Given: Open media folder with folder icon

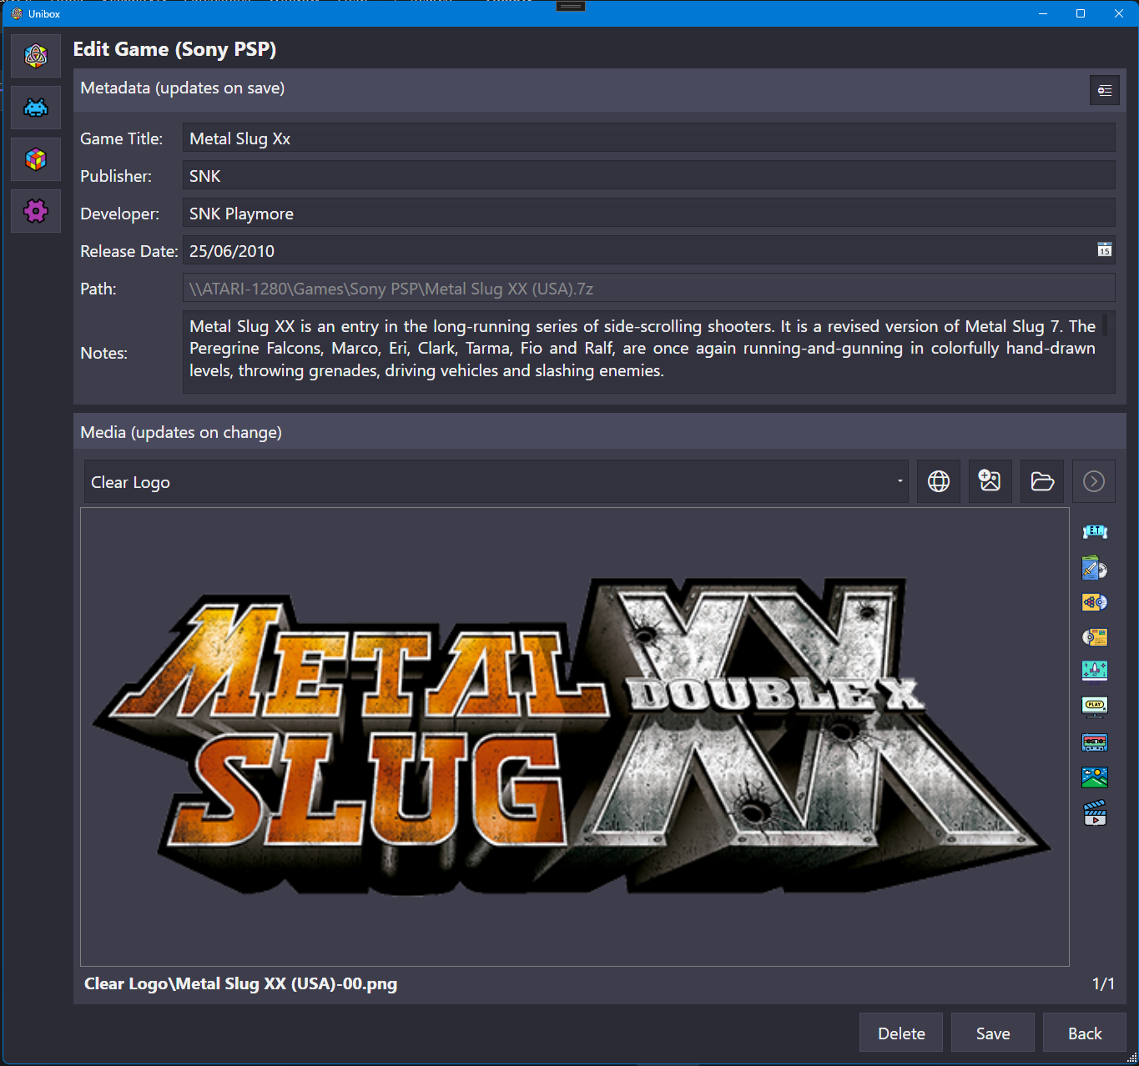Looking at the screenshot, I should click(1042, 481).
